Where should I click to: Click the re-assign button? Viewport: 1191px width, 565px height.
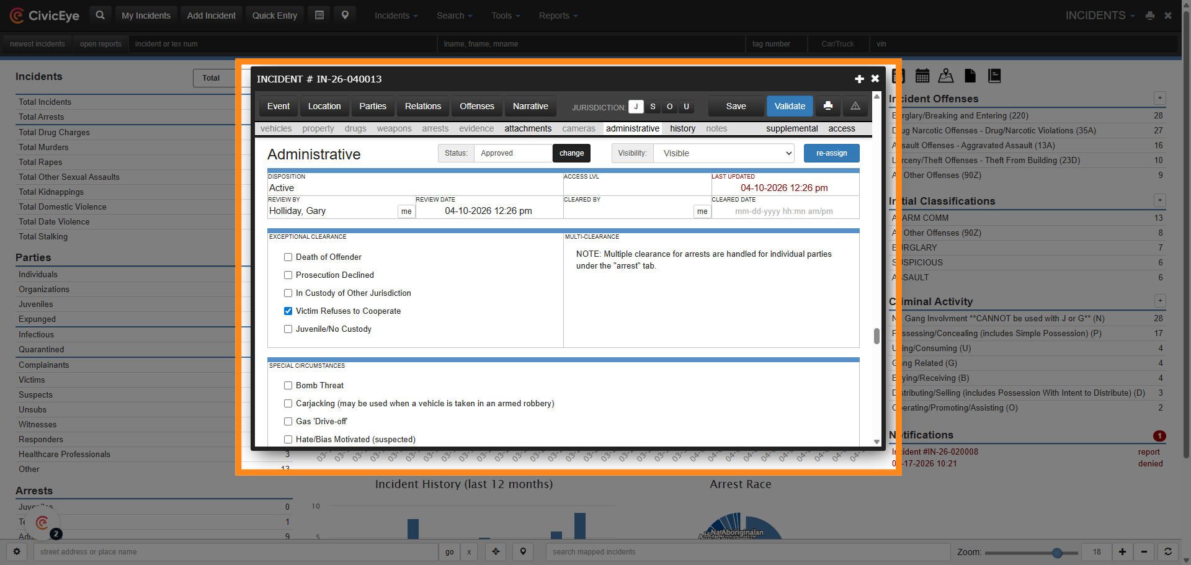pyautogui.click(x=832, y=153)
